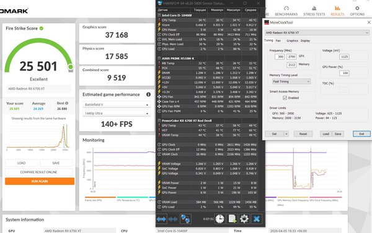Click the Voltage (mV) field 1125

pos(344,57)
